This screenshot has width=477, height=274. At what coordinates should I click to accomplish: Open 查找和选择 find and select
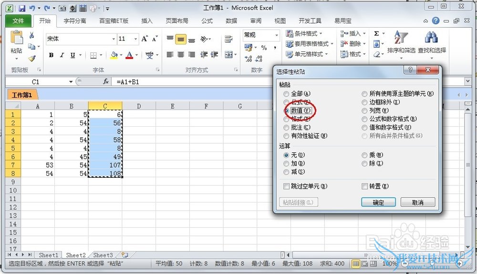tap(432, 44)
